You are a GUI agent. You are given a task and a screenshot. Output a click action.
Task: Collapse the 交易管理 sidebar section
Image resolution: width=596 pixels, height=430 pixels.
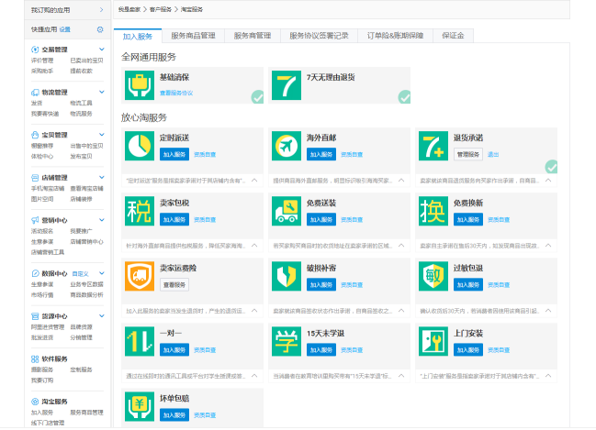(101, 50)
